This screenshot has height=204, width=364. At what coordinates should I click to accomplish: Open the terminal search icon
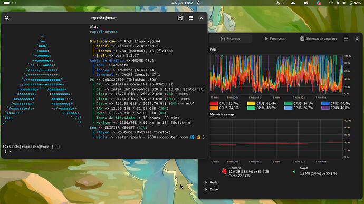pyautogui.click(x=7, y=18)
